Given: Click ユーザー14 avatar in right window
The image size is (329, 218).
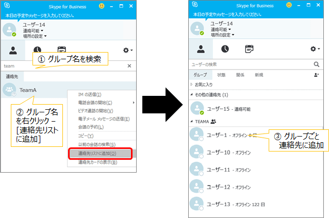Looking at the screenshot, I should (x=197, y=28).
